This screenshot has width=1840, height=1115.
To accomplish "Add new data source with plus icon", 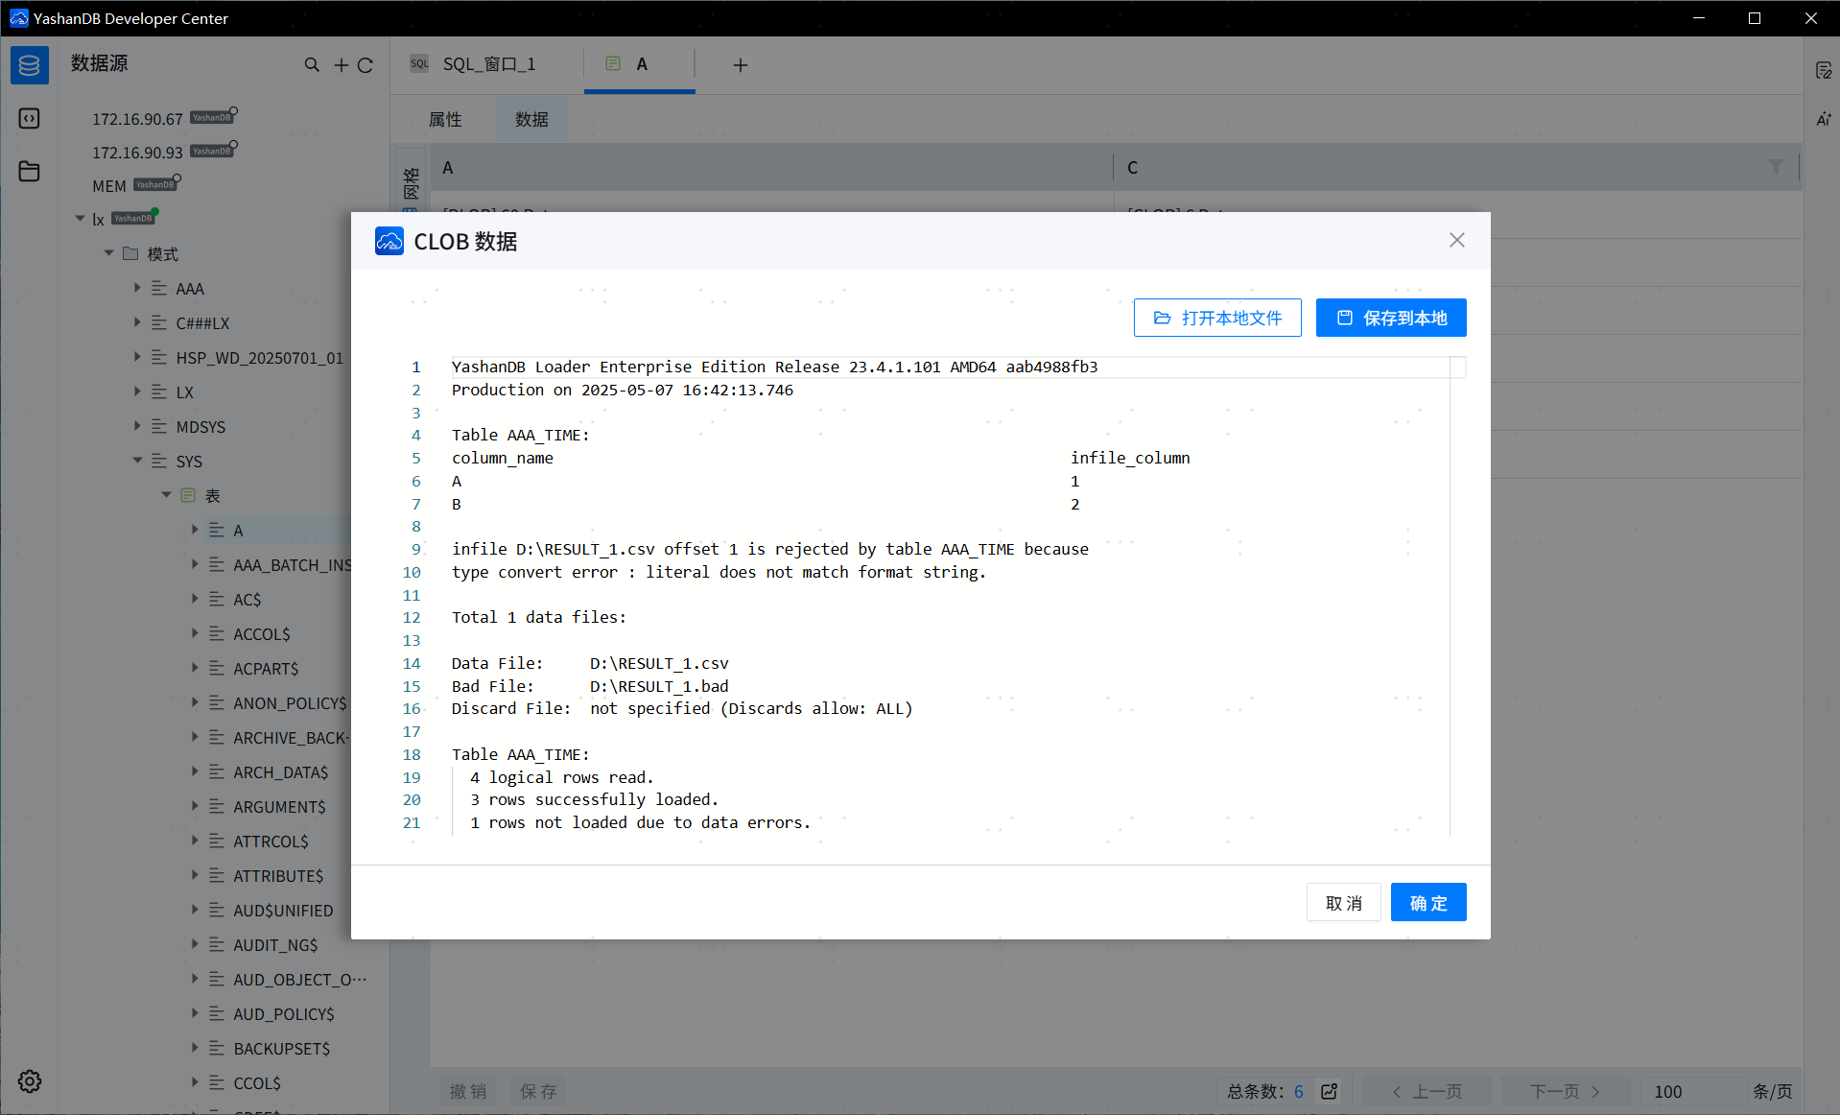I will coord(341,65).
